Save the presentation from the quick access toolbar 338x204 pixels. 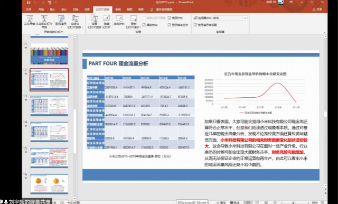coord(28,3)
